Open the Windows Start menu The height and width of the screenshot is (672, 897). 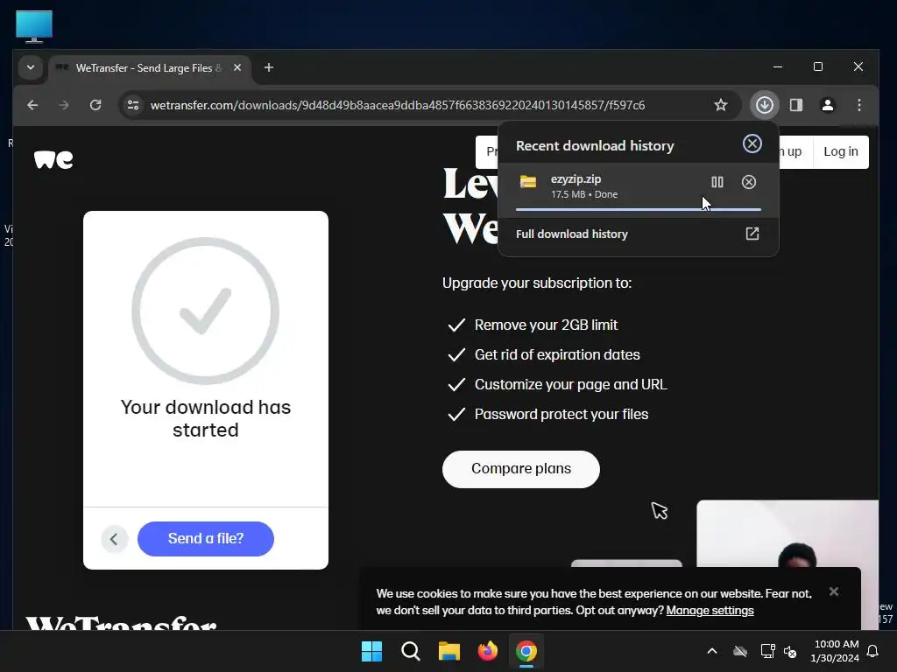pos(371,651)
